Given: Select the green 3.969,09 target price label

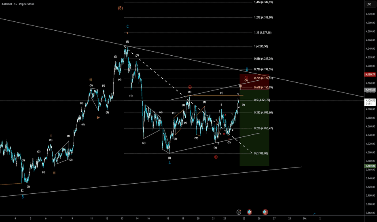Looking at the screenshot, I should click(370, 166).
